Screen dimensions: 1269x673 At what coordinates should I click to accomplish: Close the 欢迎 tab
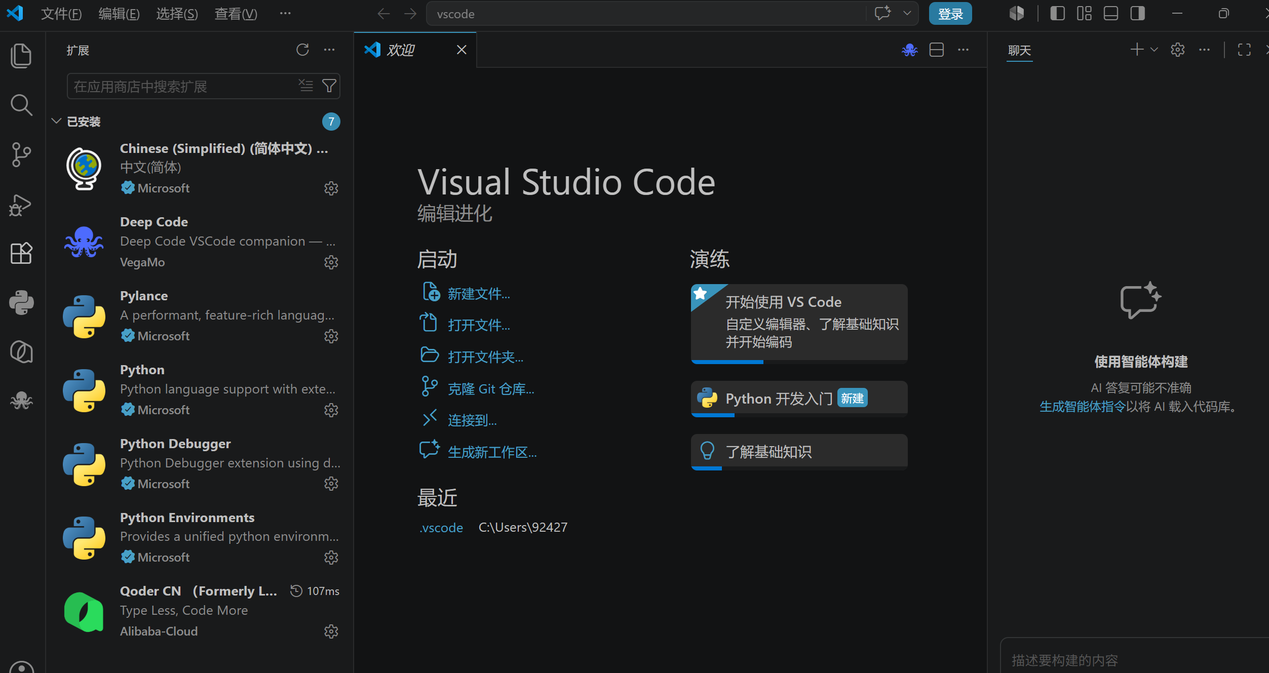(x=462, y=50)
